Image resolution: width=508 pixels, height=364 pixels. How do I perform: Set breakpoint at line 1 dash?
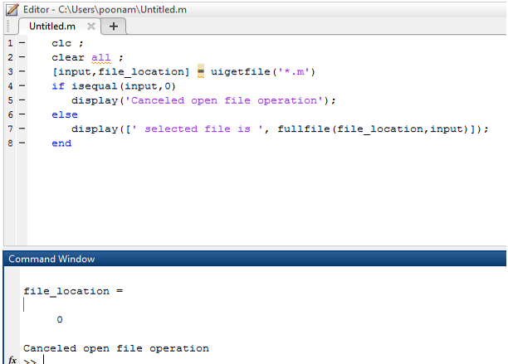[x=22, y=43]
